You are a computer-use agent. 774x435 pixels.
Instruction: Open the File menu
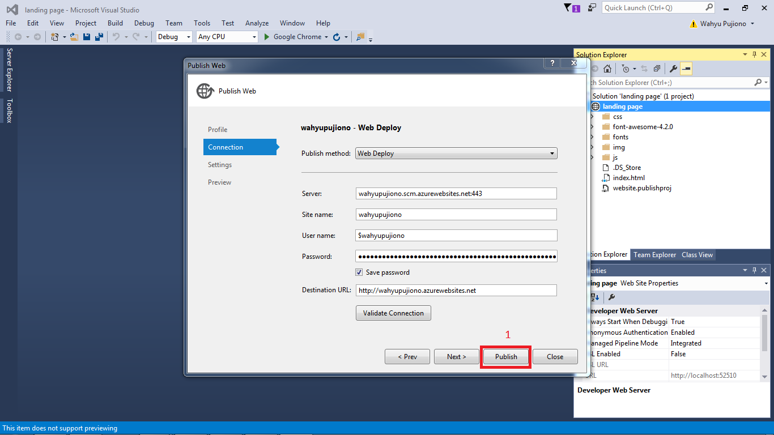coord(11,23)
